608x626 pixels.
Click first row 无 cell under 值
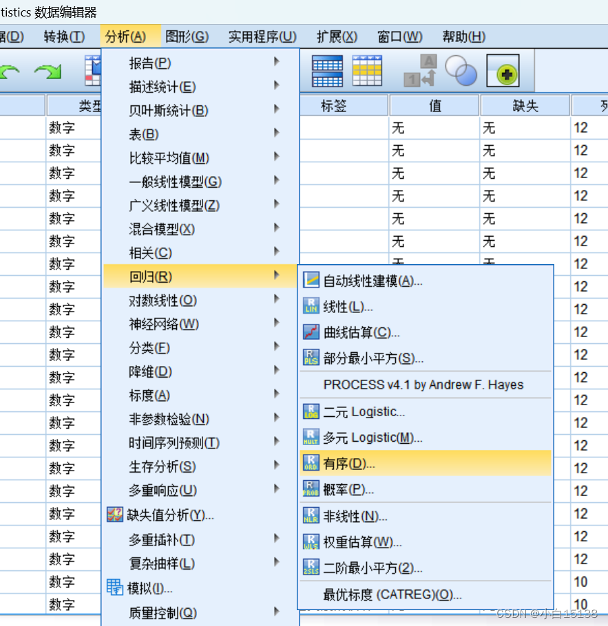tap(434, 128)
